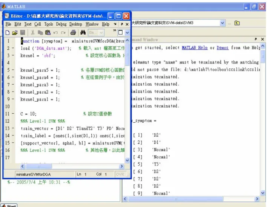267x207 pixels.
Task: Close the Command Window panel
Action: [x=262, y=39]
